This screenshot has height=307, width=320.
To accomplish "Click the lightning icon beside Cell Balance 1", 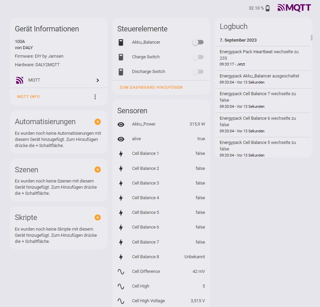I will point(121,153).
